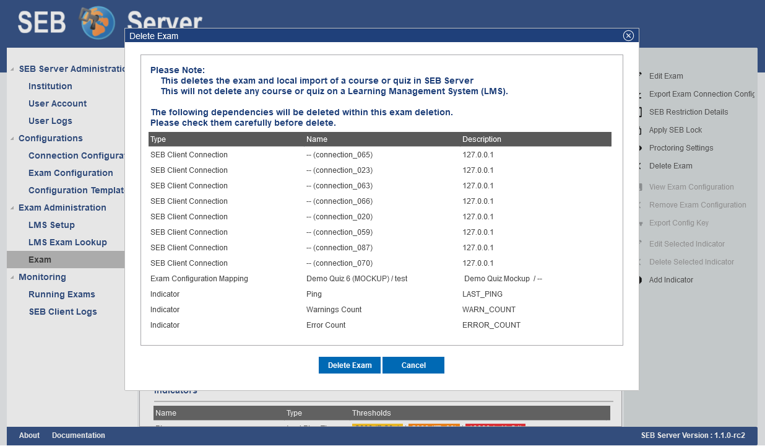Confirm with the Delete Exam button
The image size is (765, 446).
(x=350, y=365)
